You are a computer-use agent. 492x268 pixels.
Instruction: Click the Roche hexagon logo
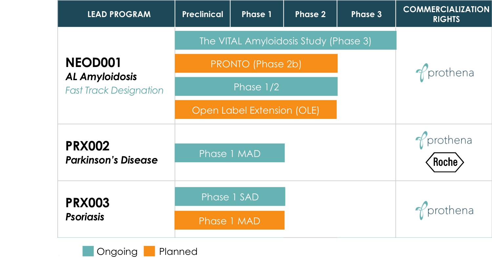tap(445, 162)
